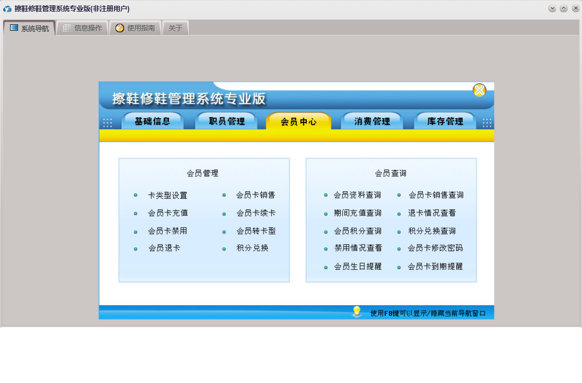Image resolution: width=582 pixels, height=383 pixels.
Task: Switch to the 职员管理 tab
Action: click(226, 121)
